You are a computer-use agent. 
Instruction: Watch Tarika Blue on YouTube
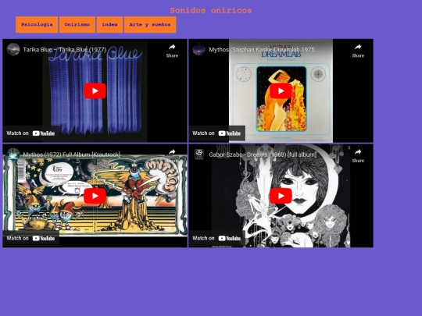point(30,133)
